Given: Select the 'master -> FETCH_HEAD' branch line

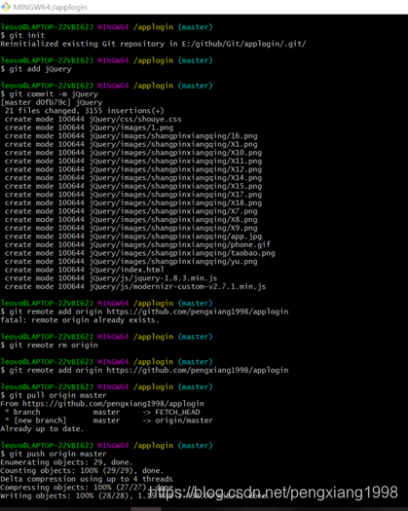Looking at the screenshot, I should click(x=102, y=412).
